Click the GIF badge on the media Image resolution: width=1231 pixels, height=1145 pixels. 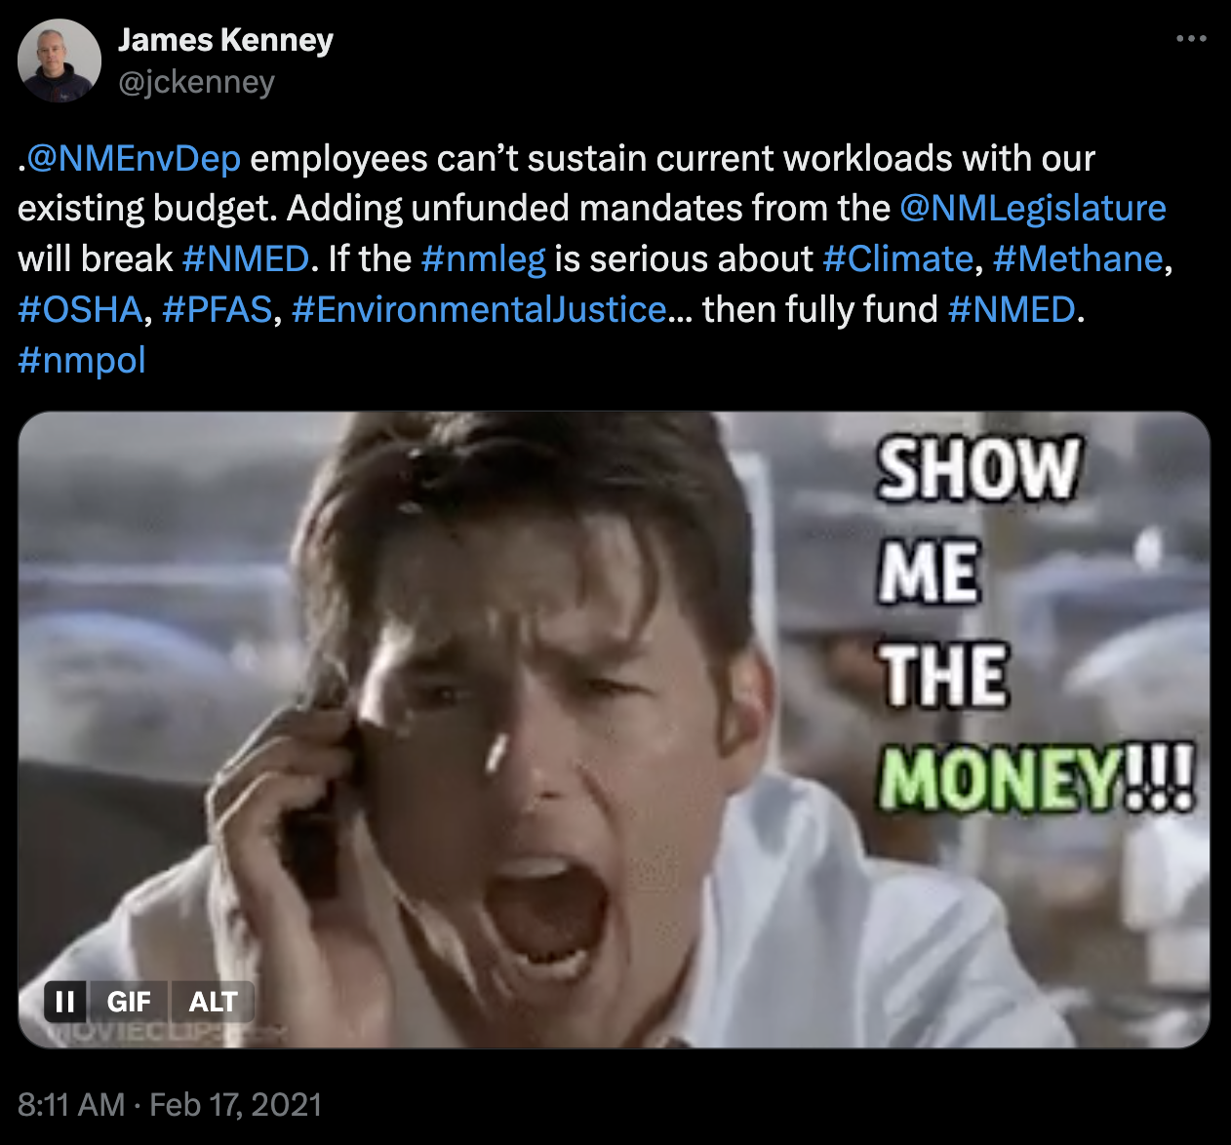point(129,1002)
